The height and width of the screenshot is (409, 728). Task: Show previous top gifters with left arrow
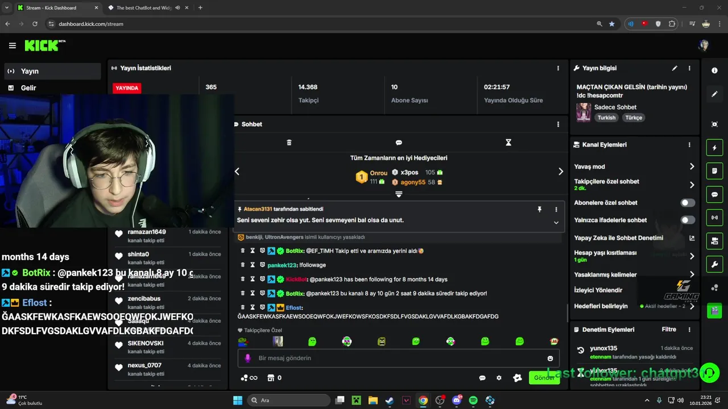tap(237, 172)
